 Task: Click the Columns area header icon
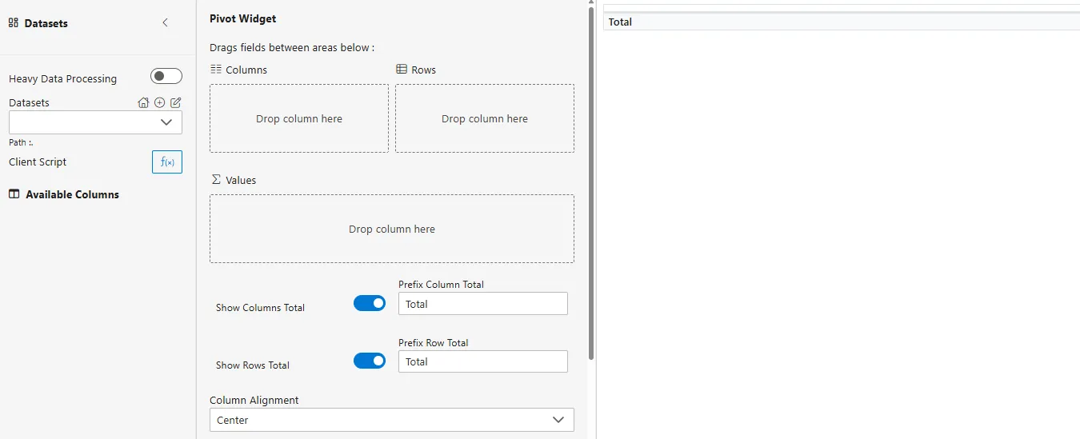click(x=216, y=70)
